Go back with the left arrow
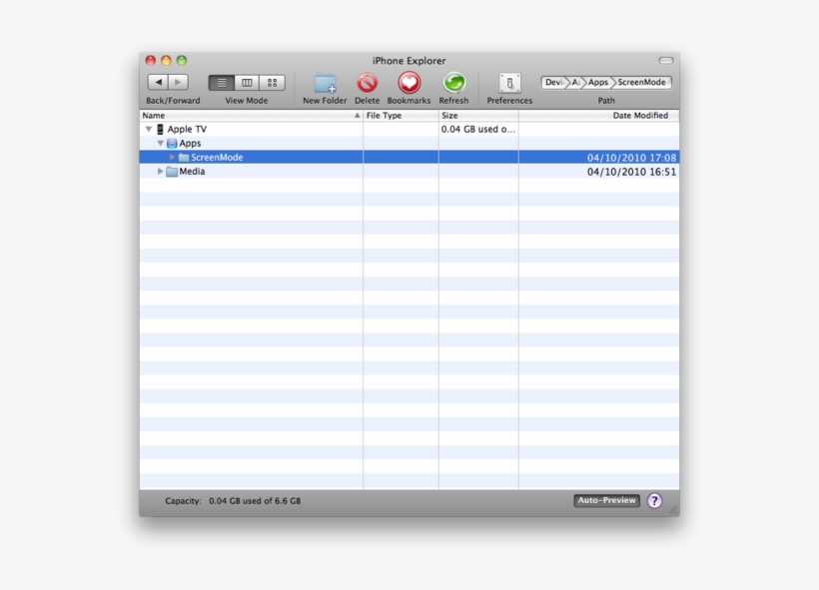 tap(158, 83)
